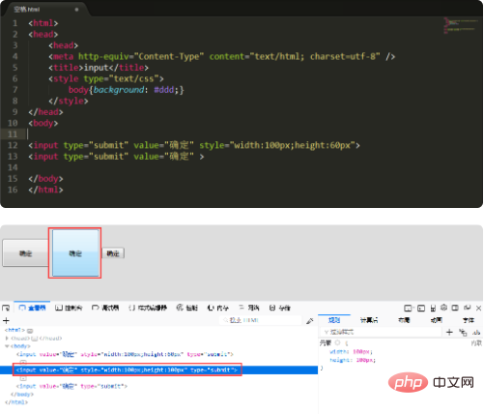Toggle the pseudo-class panel icon in rules
Viewport: 484px width, 414px height.
coord(463,333)
